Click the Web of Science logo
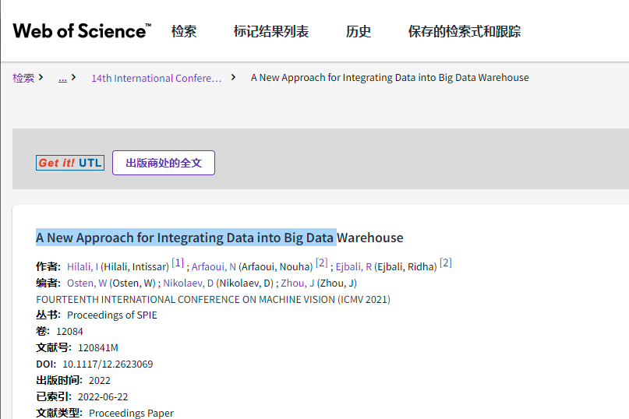The height and width of the screenshot is (419, 629). pyautogui.click(x=82, y=31)
